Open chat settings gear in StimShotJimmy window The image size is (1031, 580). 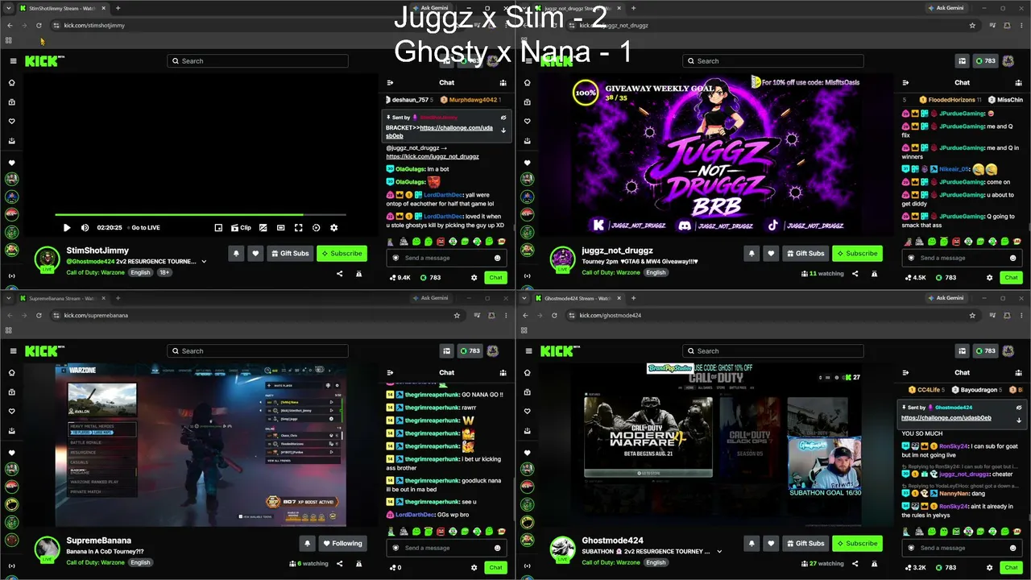click(x=474, y=277)
